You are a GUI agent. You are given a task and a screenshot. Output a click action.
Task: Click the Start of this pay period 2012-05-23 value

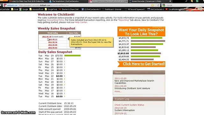(70, 112)
